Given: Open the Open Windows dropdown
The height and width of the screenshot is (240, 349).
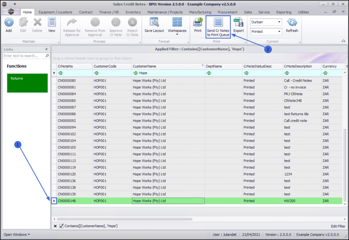Looking at the screenshot, I should (17, 234).
